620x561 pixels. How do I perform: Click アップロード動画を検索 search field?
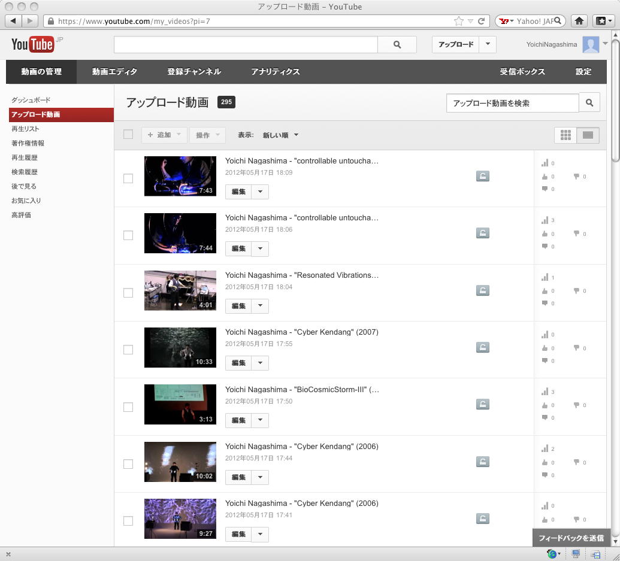pos(512,103)
